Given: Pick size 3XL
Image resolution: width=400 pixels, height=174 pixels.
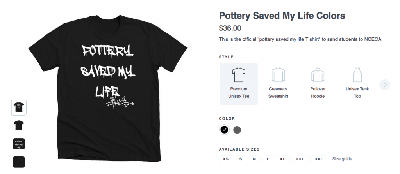Looking at the screenshot, I should [x=319, y=159].
